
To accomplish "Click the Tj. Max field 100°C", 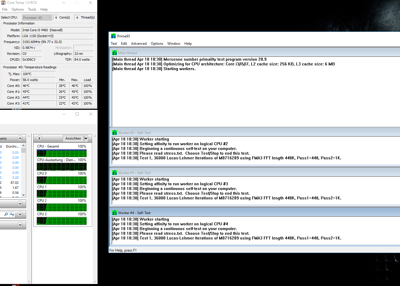I will [x=39, y=74].
